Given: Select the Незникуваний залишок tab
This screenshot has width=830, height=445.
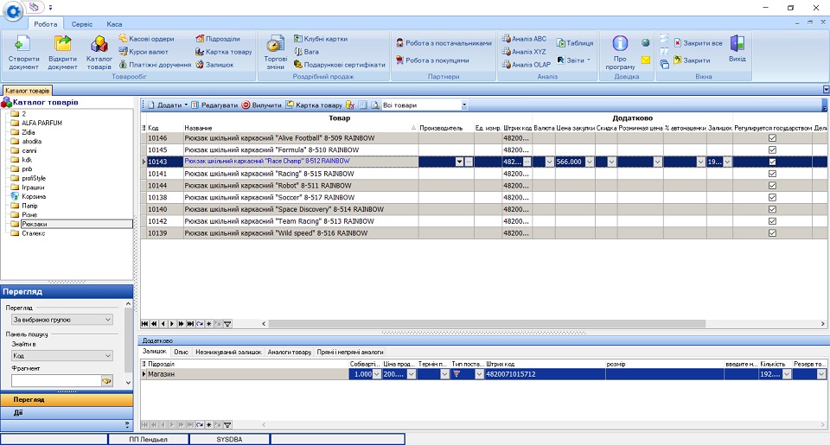Looking at the screenshot, I should 228,352.
